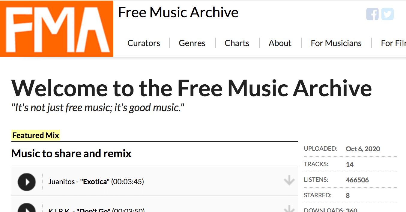The image size is (406, 212).
Task: Open the Facebook share icon
Action: coord(372,14)
